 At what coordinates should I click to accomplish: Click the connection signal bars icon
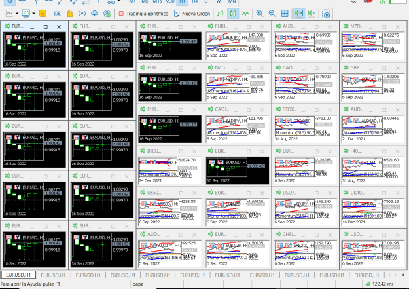[x=367, y=284]
